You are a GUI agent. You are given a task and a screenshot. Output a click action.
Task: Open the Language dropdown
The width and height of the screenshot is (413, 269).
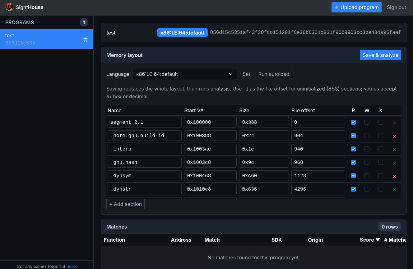(185, 74)
